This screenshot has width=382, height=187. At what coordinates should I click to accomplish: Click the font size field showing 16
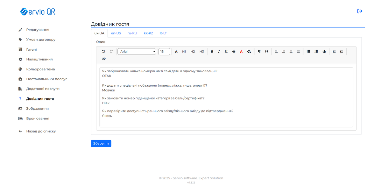pos(164,51)
